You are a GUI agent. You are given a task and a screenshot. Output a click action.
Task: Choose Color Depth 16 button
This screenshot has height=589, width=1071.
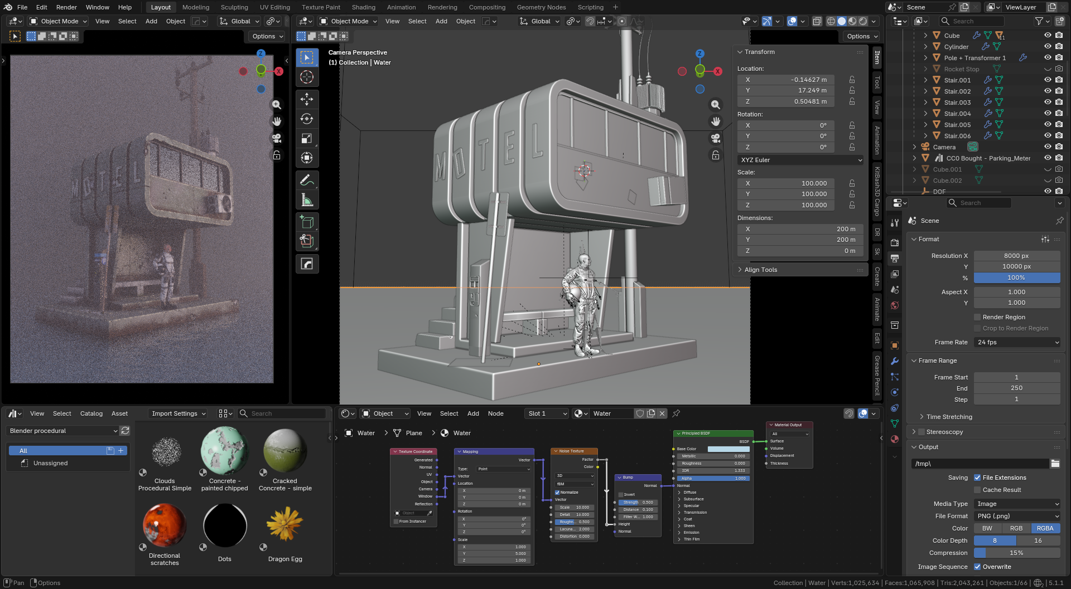coord(1038,541)
